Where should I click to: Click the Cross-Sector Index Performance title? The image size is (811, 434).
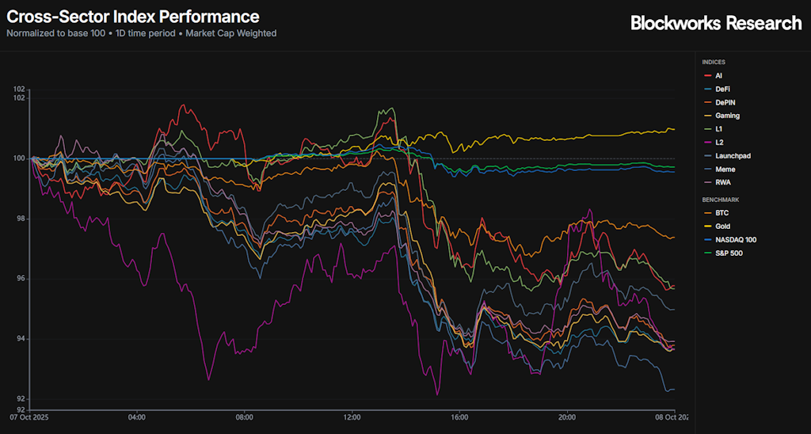(x=132, y=16)
